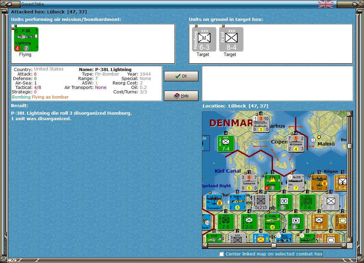Select the green 5-5 unit counter

(x=284, y=202)
